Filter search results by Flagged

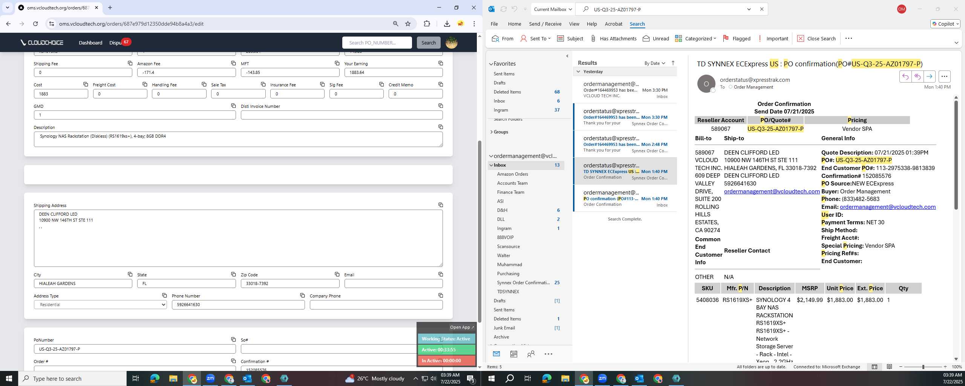pos(737,38)
